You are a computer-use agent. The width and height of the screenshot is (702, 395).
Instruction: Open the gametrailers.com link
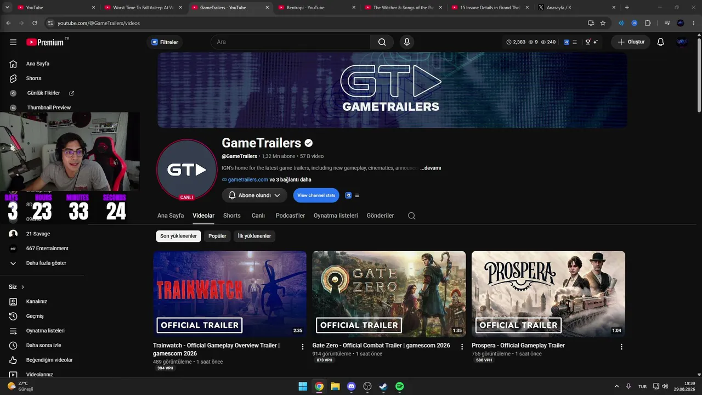click(x=248, y=180)
